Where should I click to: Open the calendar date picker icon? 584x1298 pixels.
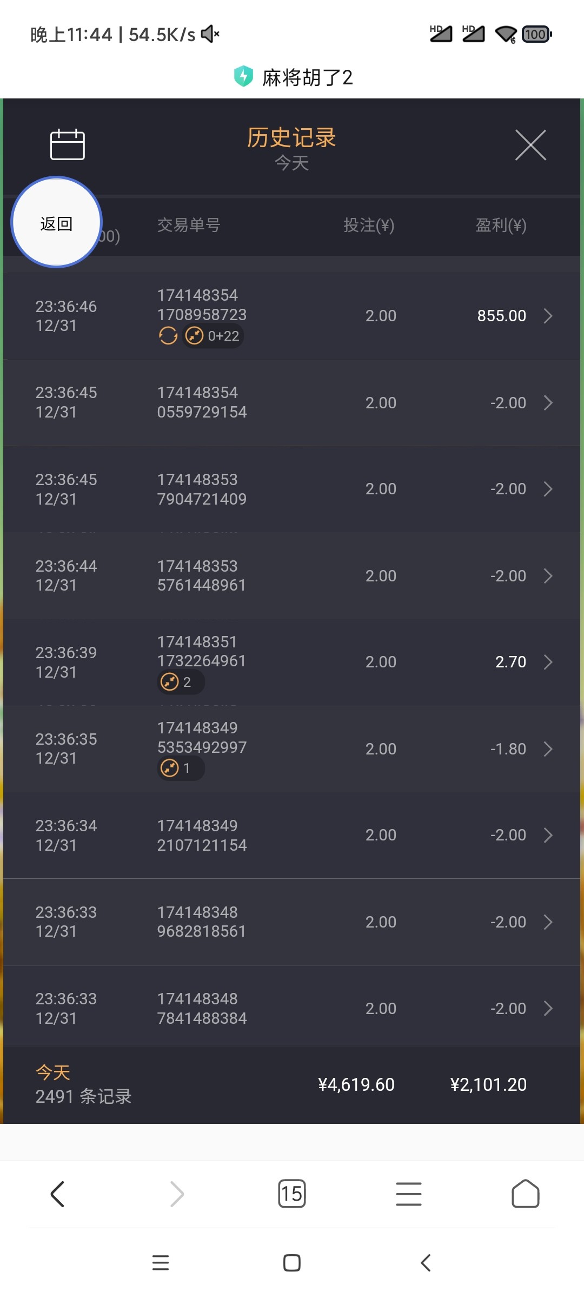(x=68, y=144)
